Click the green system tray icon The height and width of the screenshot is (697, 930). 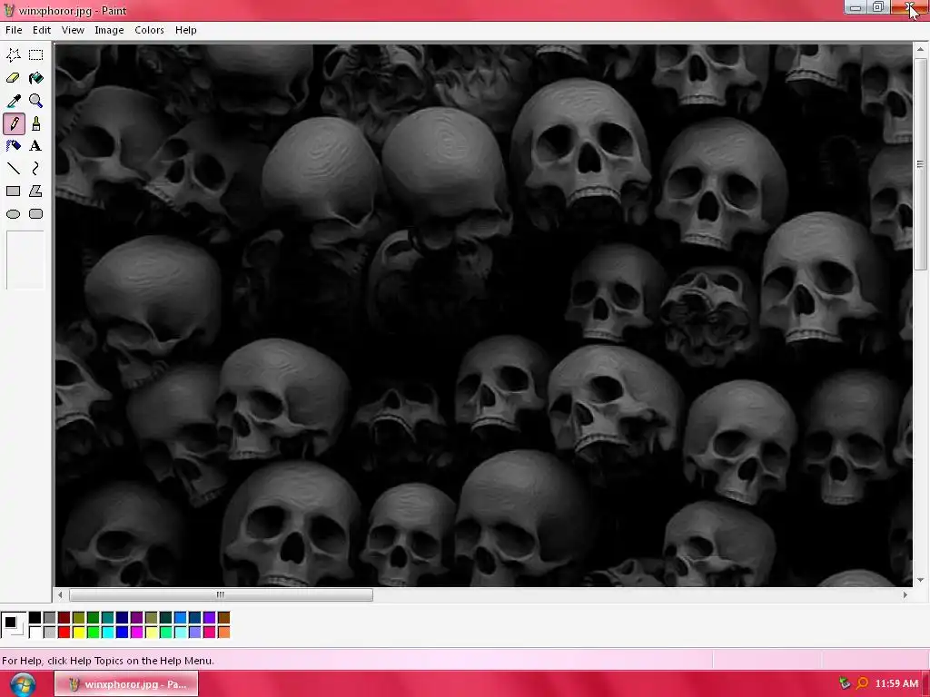(x=845, y=683)
